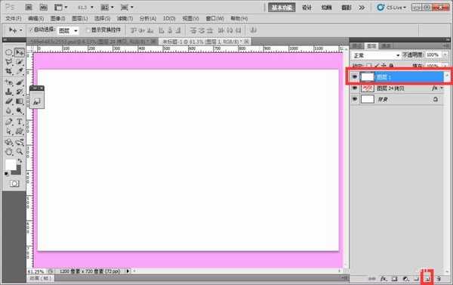Click icon in small floating collapsed panel

(x=37, y=101)
